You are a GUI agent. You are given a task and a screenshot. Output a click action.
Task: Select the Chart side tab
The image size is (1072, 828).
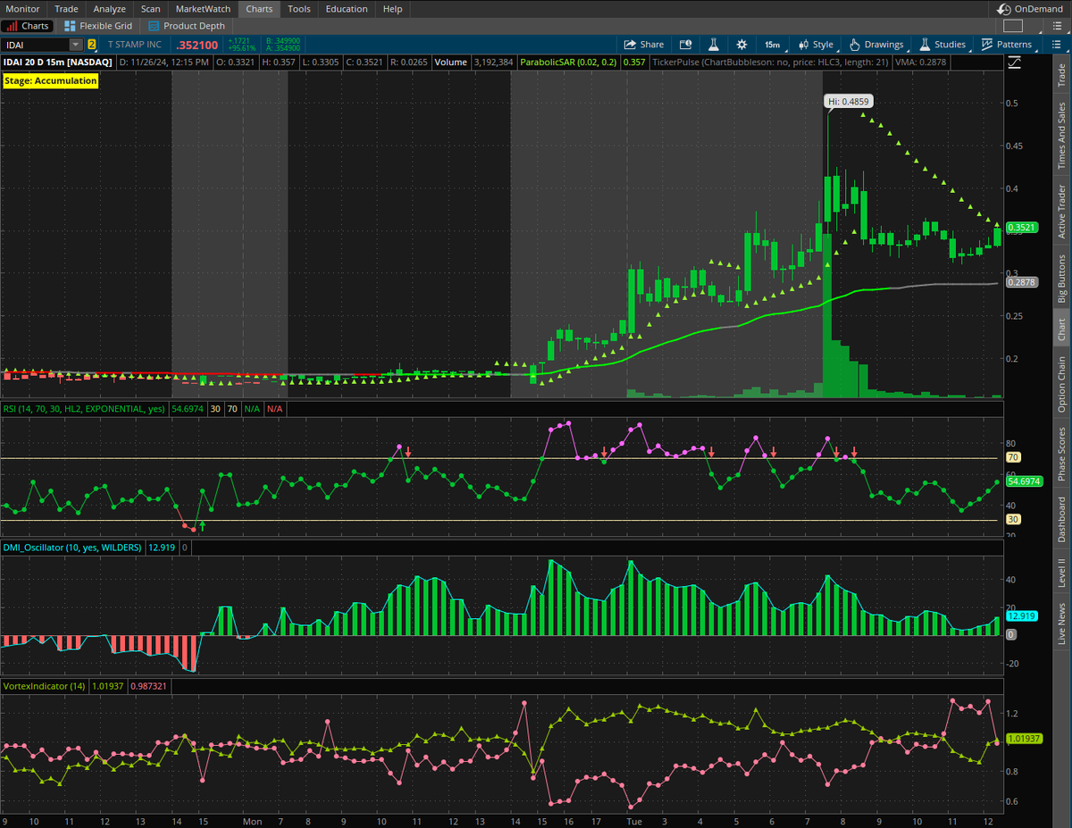1061,330
